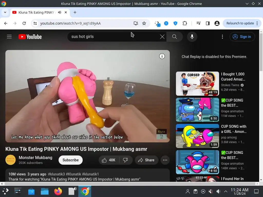Open Chrome three-dot menu
This screenshot has height=197, width=263.
pyautogui.click(x=257, y=23)
